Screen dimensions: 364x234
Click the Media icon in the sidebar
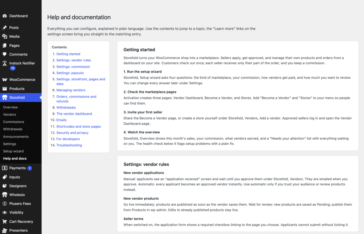[5, 36]
